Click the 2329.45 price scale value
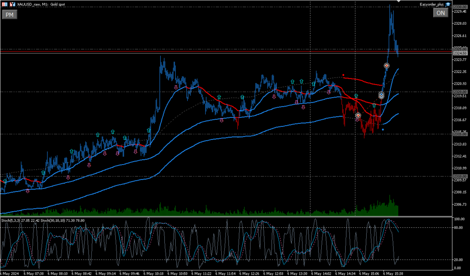Image resolution: width=470 pixels, height=276 pixels. click(x=460, y=11)
